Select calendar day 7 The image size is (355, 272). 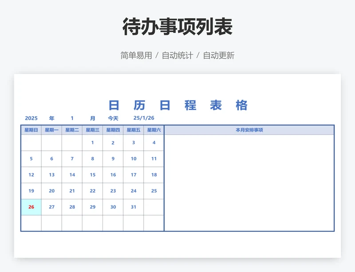[x=72, y=159]
